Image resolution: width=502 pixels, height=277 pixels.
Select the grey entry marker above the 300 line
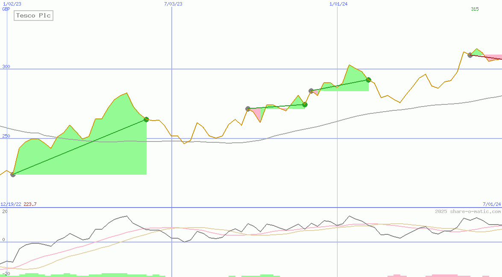470,55
